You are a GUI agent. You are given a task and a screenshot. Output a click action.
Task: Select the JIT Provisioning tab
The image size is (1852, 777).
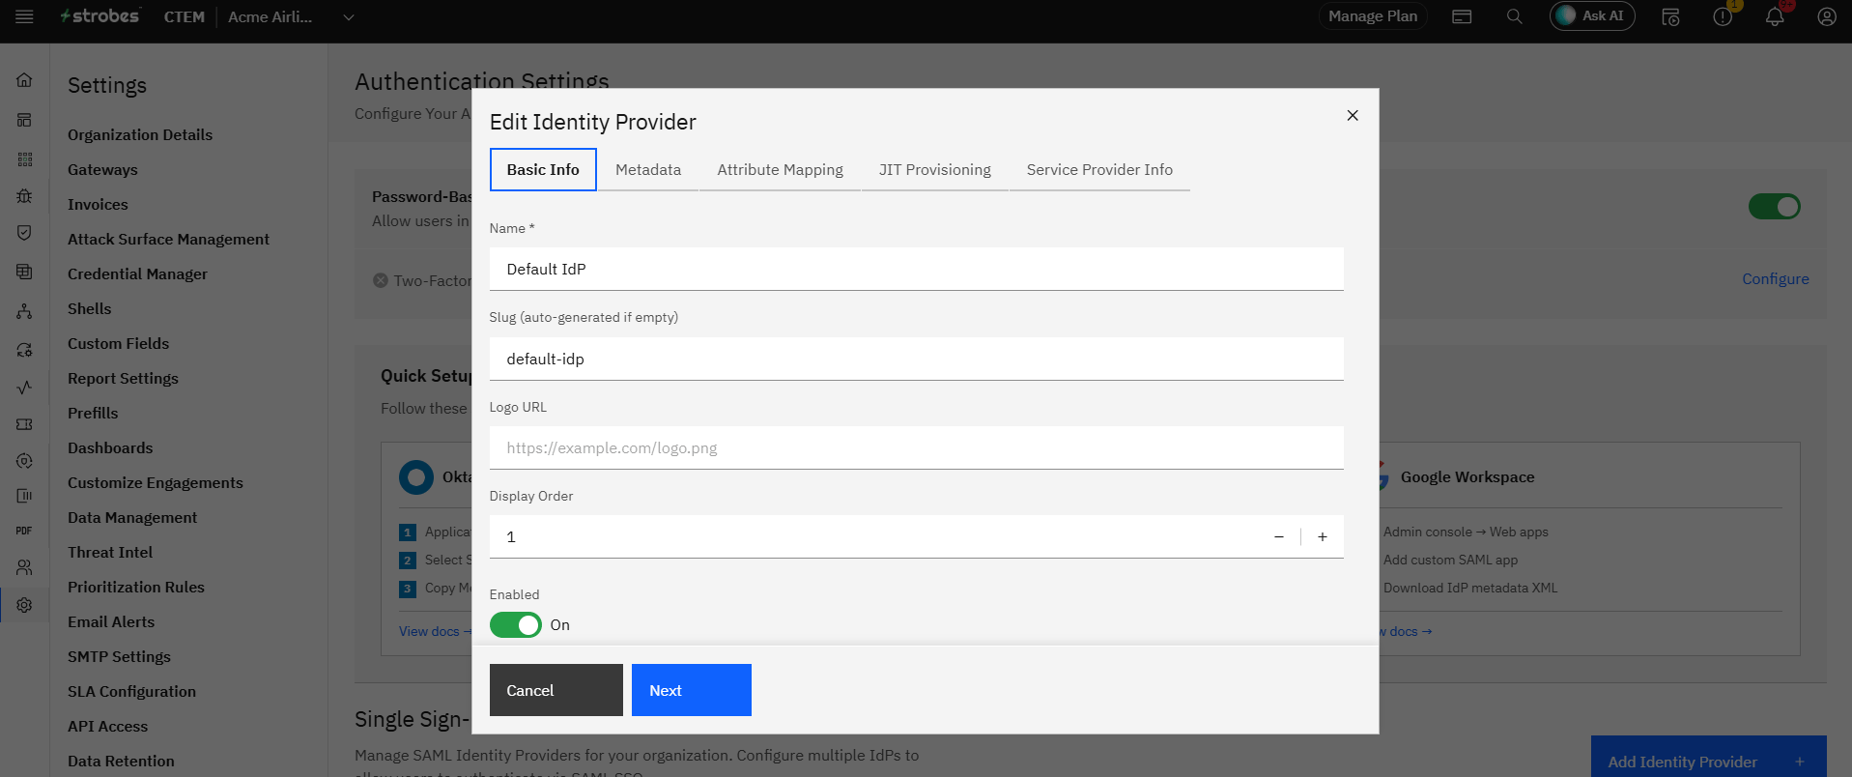pos(934,170)
